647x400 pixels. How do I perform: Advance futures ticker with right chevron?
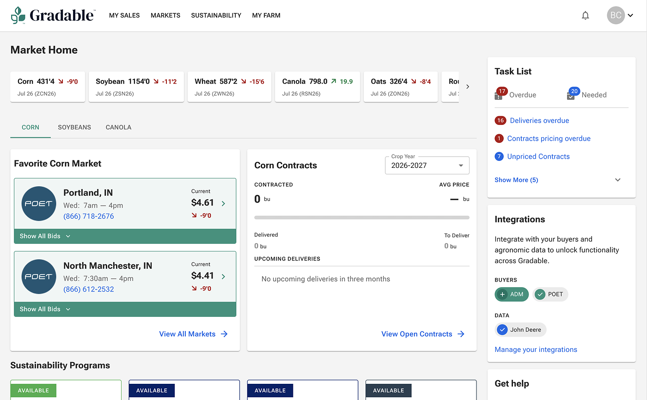point(468,86)
